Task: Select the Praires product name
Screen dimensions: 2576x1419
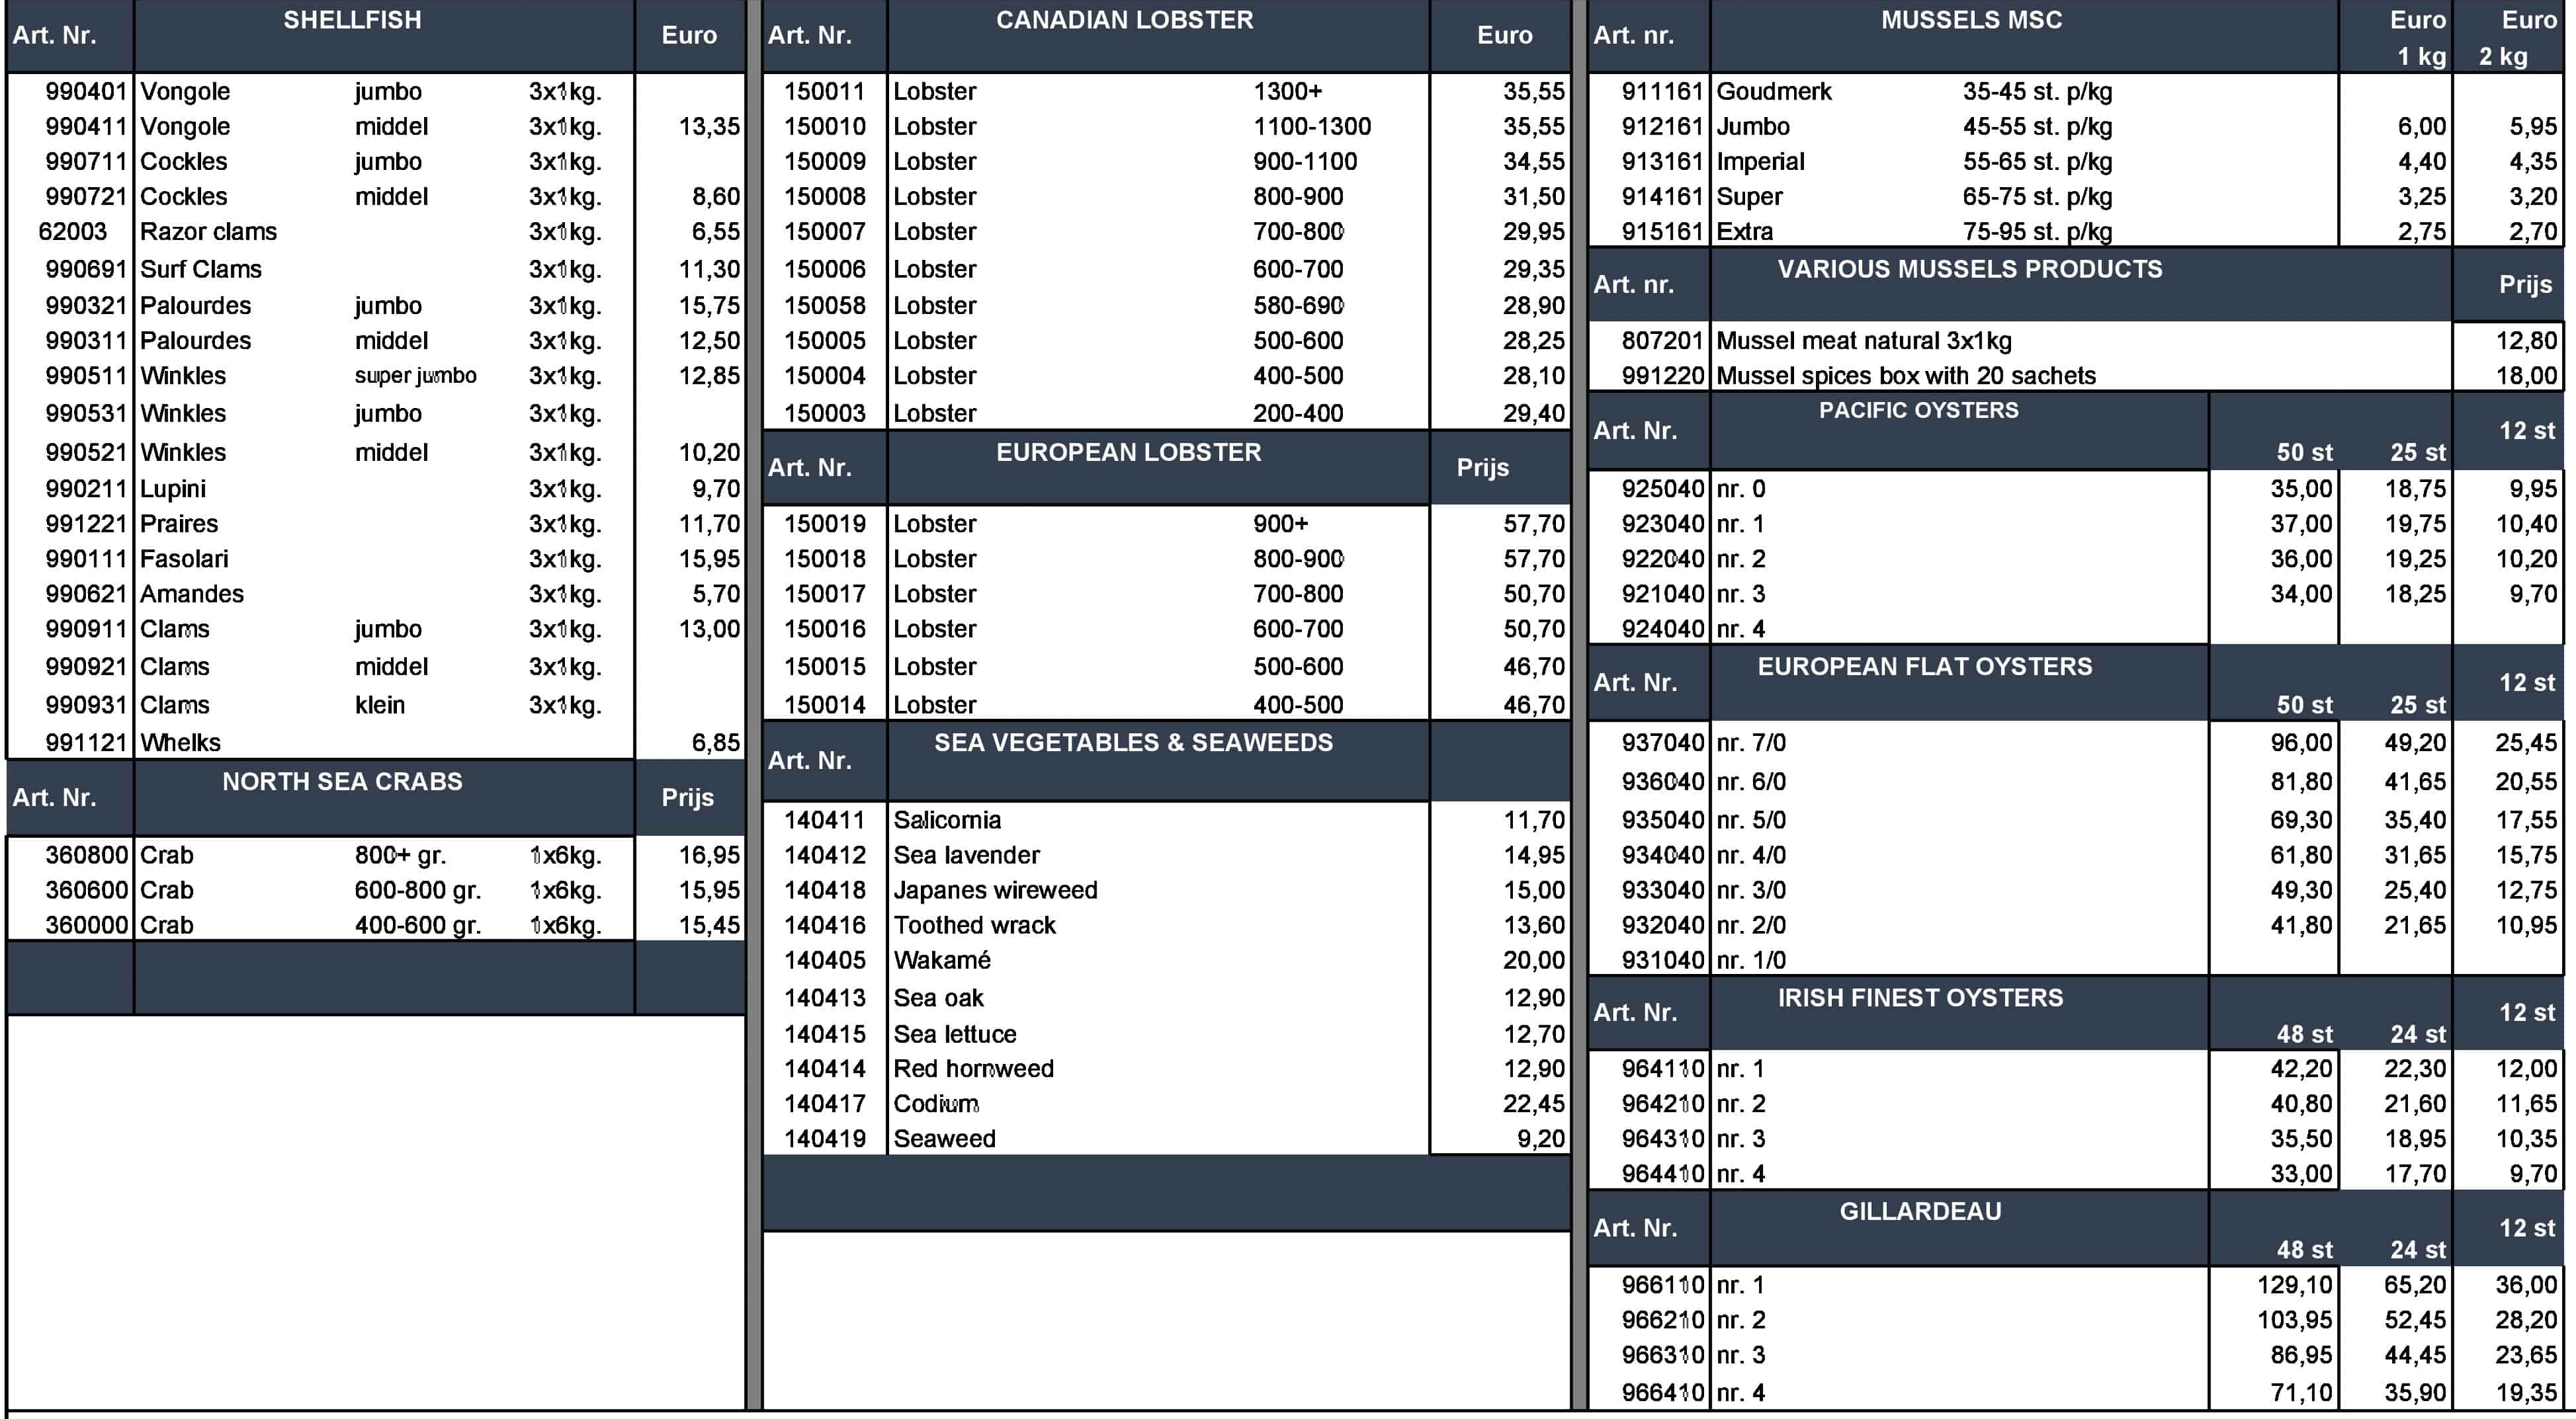Action: point(178,524)
